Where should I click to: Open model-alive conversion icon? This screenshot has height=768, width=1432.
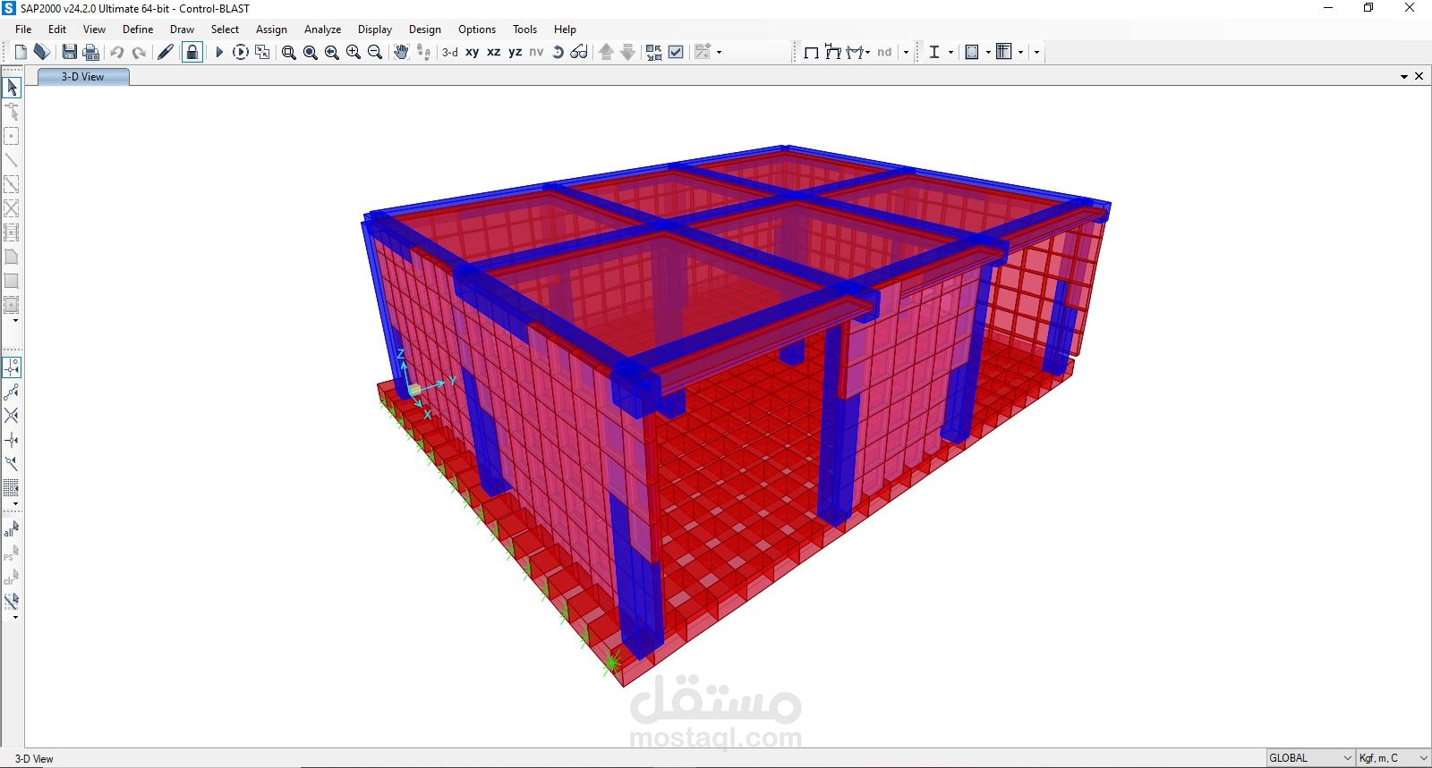[x=262, y=52]
